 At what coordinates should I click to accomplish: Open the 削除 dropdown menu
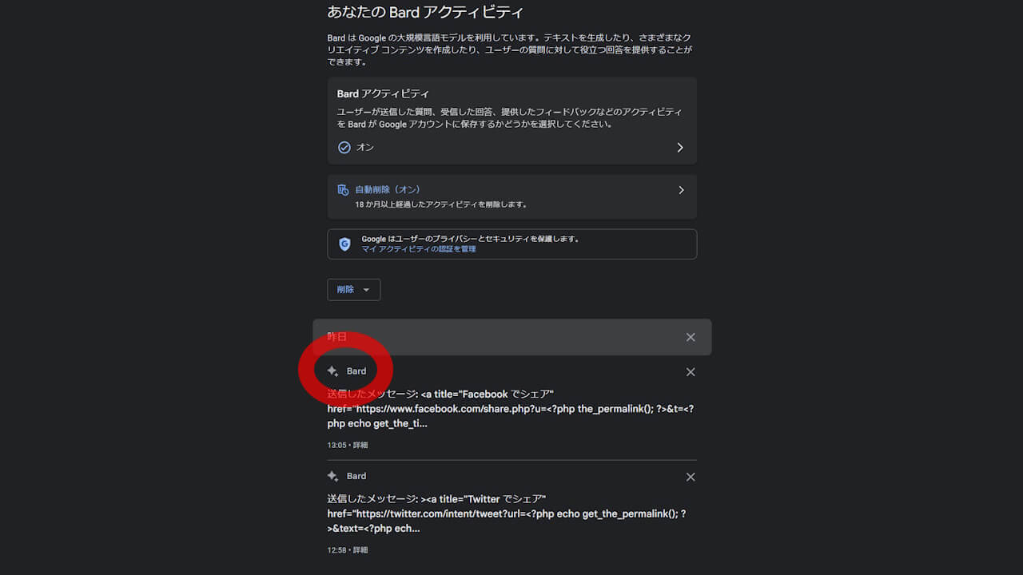pyautogui.click(x=353, y=290)
